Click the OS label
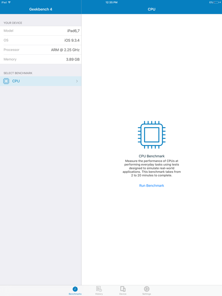The image size is (222, 296). click(6, 40)
